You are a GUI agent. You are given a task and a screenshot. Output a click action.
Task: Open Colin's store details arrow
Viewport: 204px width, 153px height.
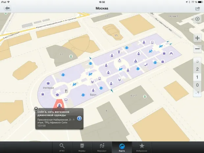[x=79, y=118]
